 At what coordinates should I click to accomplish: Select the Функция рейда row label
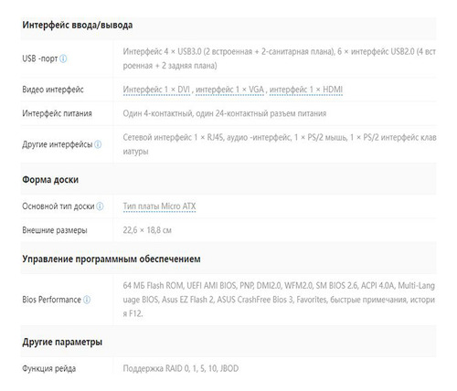pyautogui.click(x=49, y=369)
